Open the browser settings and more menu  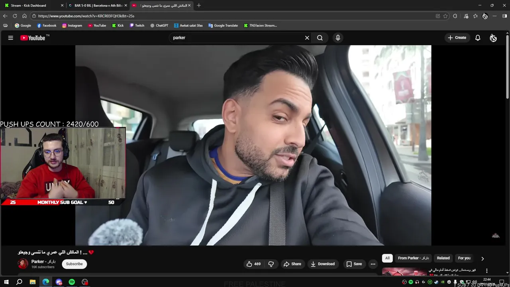[x=494, y=16]
